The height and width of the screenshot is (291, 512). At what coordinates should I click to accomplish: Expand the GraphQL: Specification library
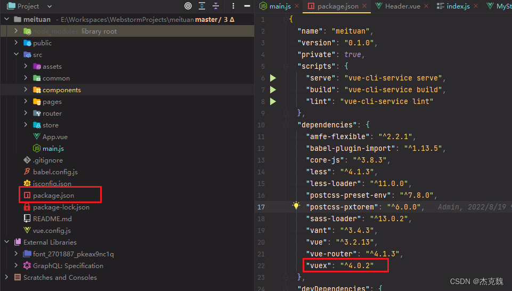[16, 265]
